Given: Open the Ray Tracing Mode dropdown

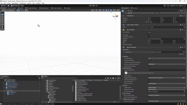Looking at the screenshot, I should click(x=167, y=95).
